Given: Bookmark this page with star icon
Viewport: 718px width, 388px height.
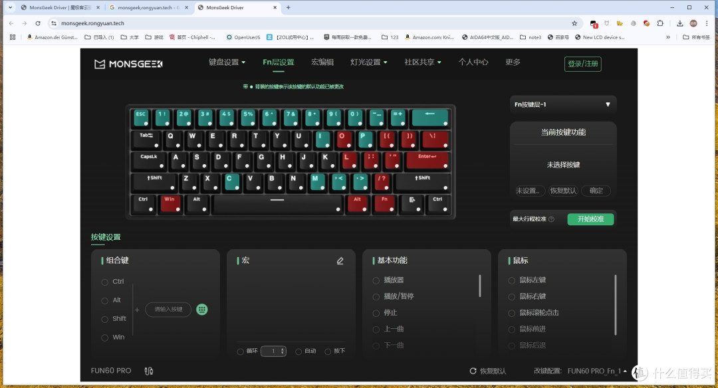Looking at the screenshot, I should [574, 23].
